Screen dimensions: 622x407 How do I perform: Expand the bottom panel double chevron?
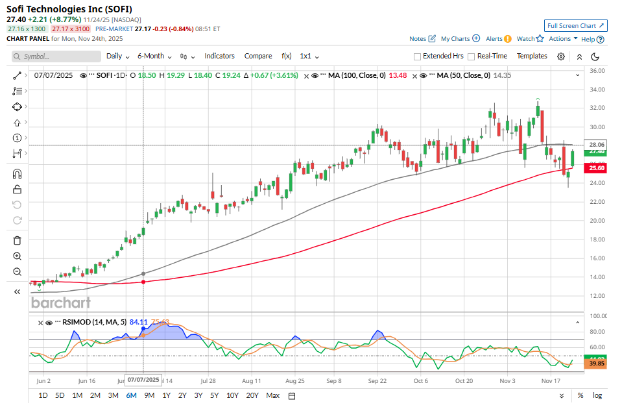561,396
